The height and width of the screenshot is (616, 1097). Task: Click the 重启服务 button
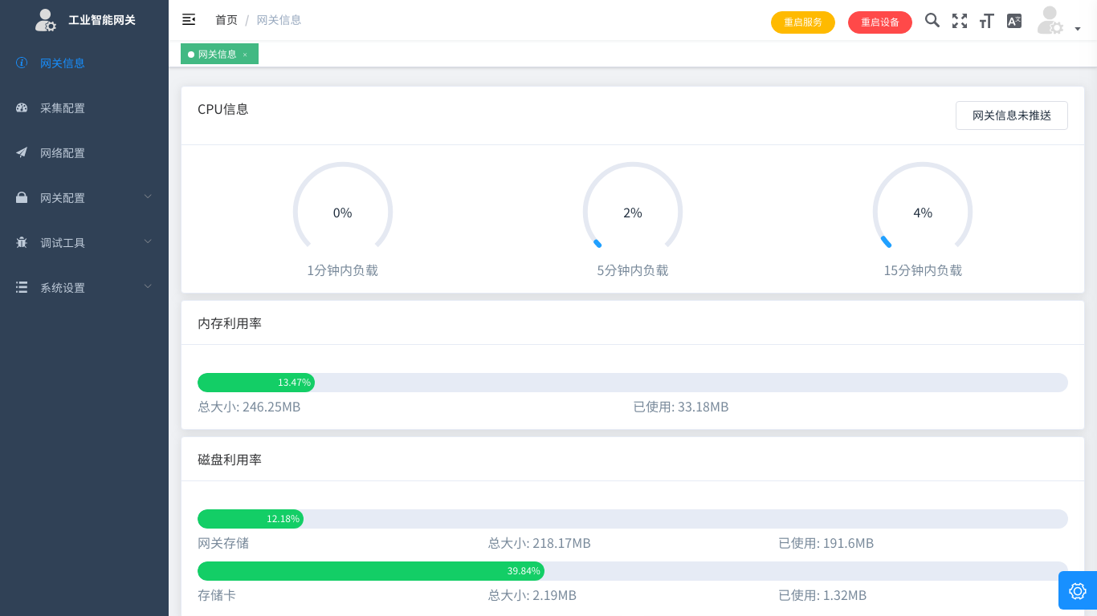coord(803,22)
